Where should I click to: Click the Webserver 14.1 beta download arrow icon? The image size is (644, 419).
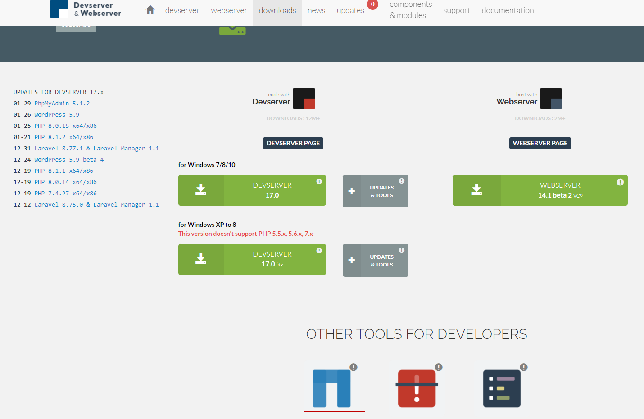tap(476, 190)
